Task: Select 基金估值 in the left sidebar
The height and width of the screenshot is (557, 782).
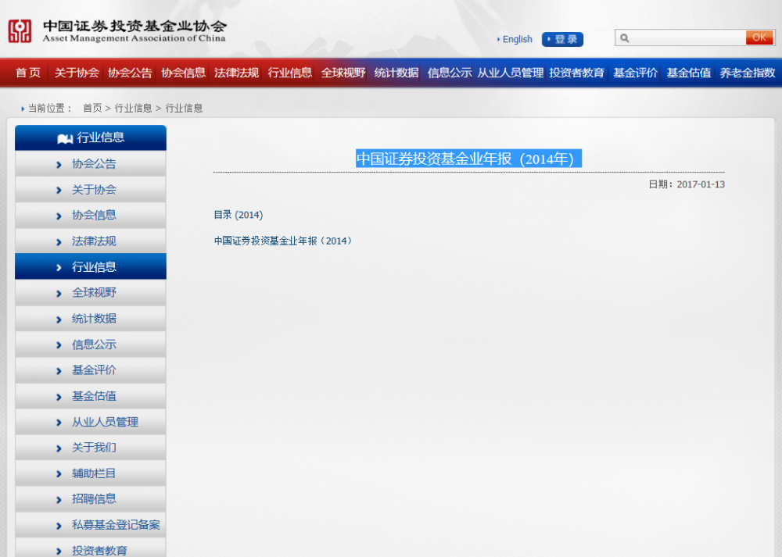Action: (91, 396)
